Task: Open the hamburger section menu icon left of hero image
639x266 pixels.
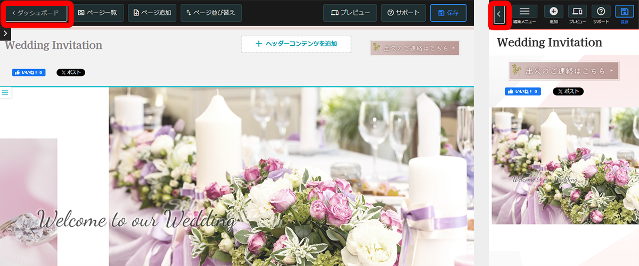Action: click(5, 93)
